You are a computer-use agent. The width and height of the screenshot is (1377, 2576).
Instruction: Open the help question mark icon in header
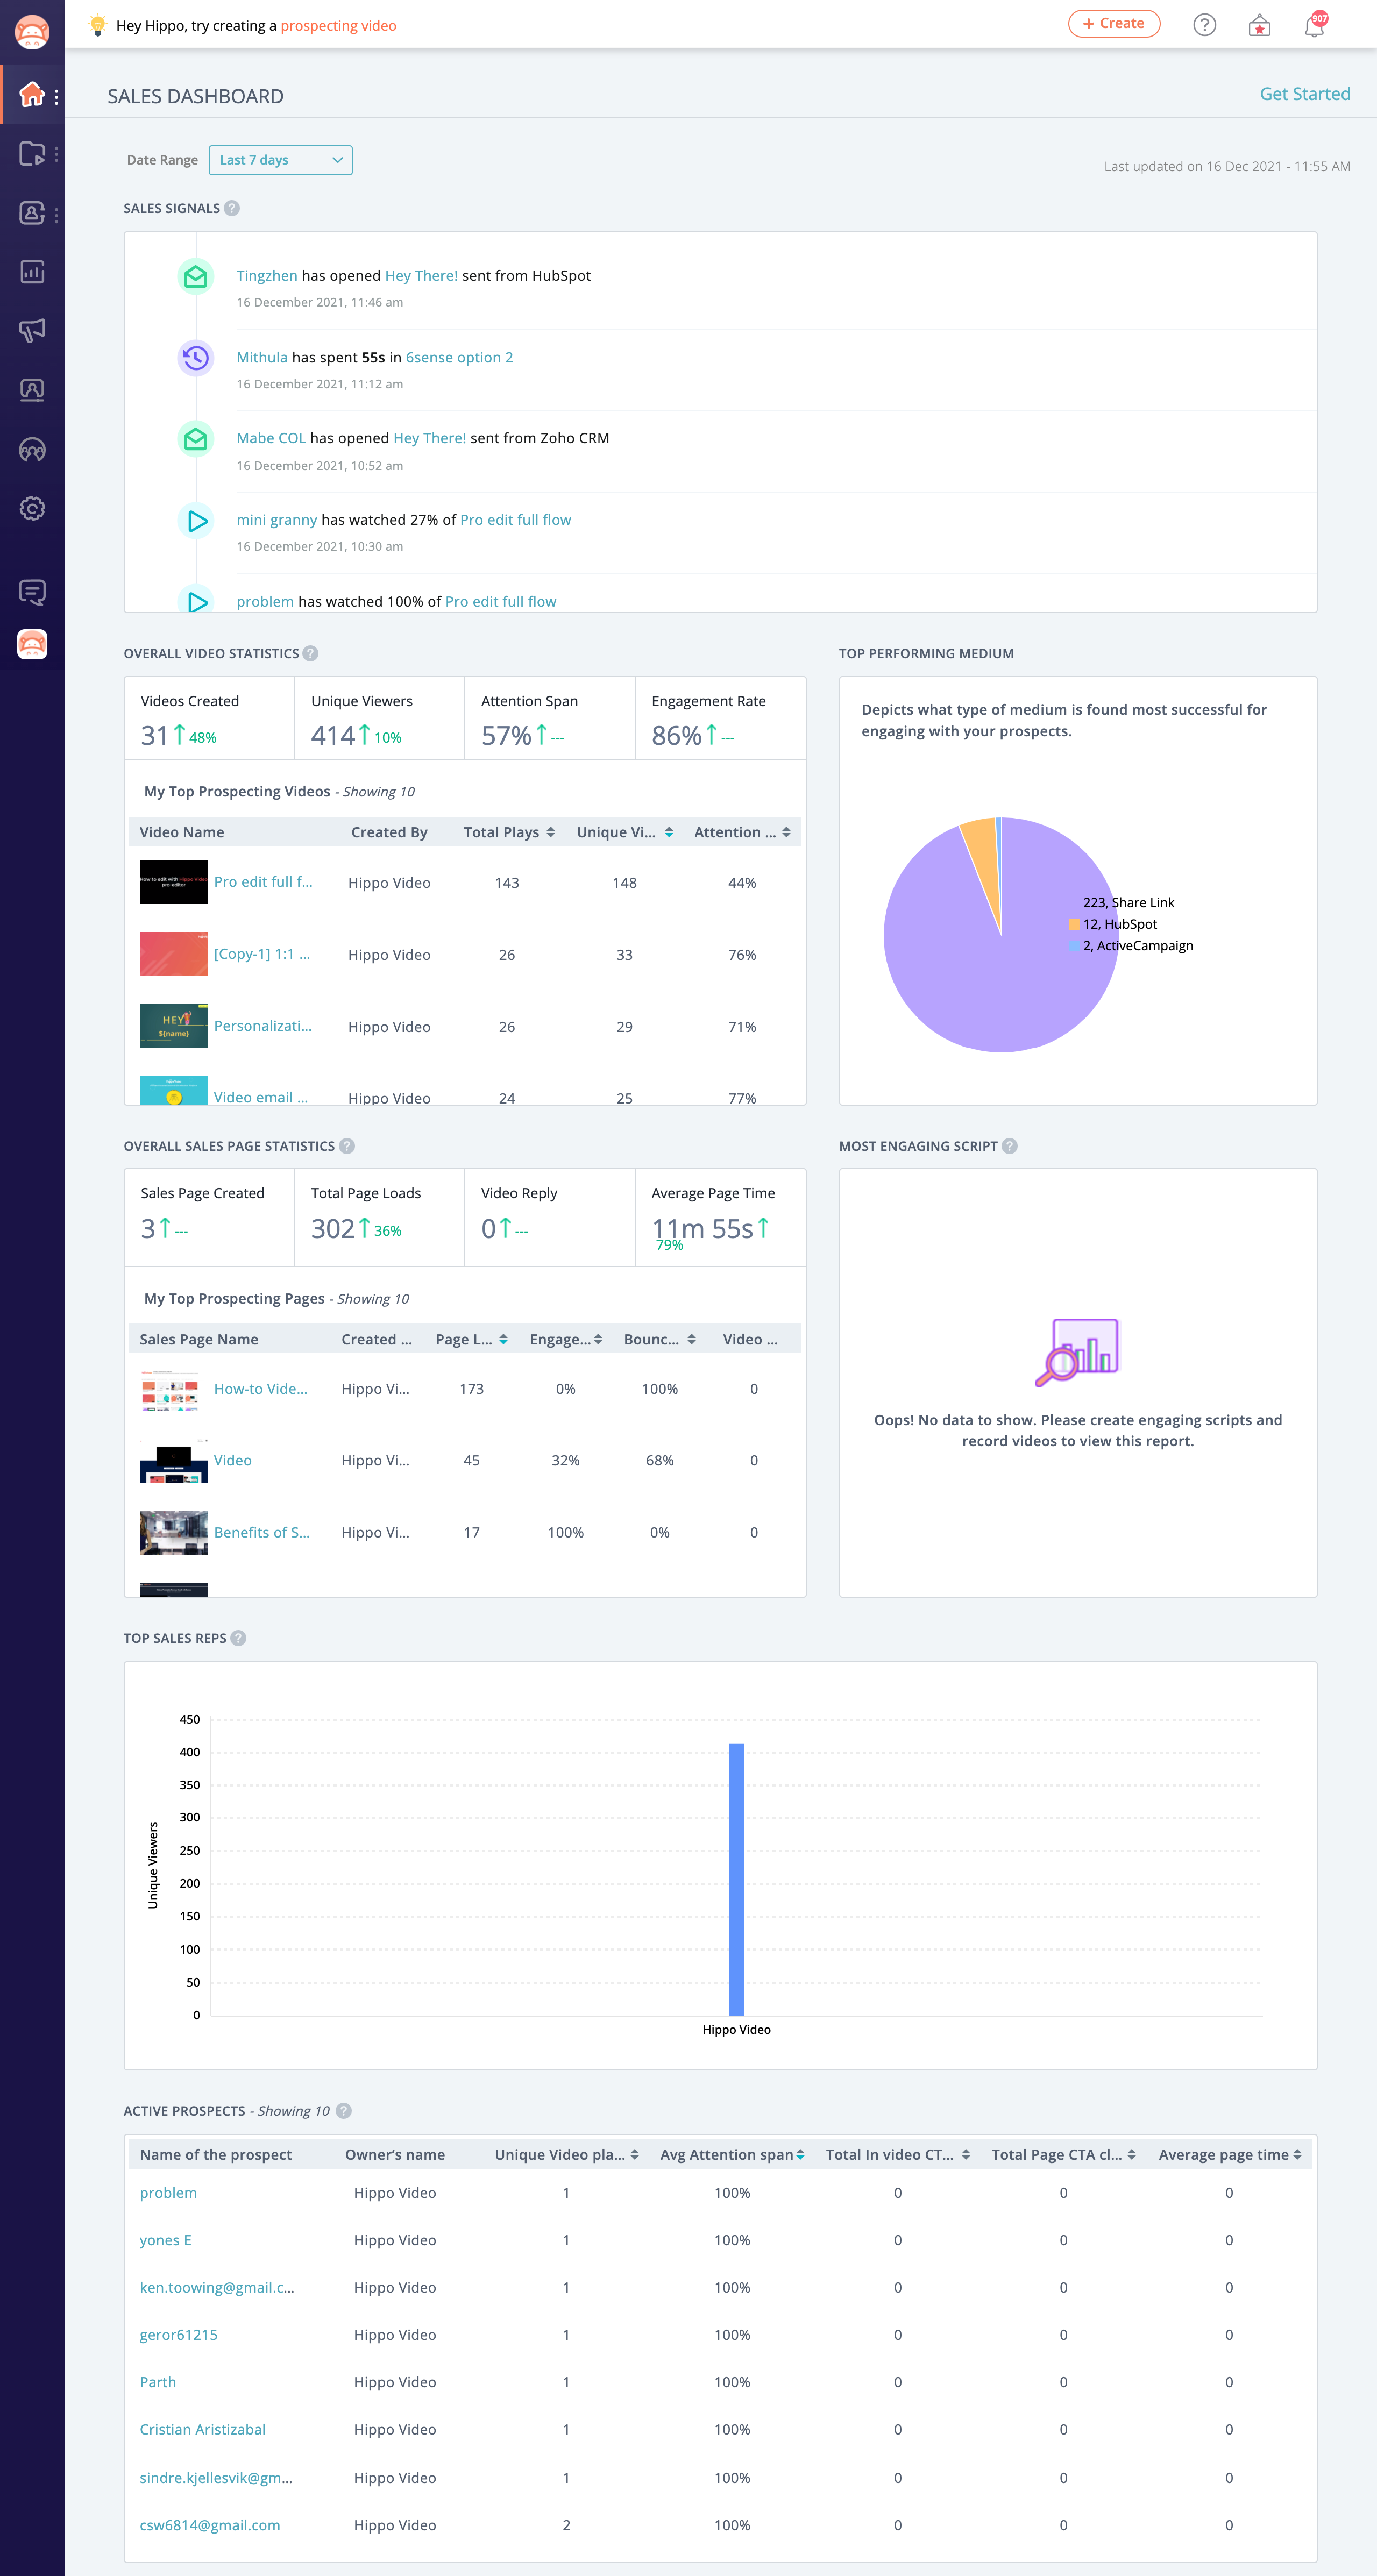tap(1204, 25)
